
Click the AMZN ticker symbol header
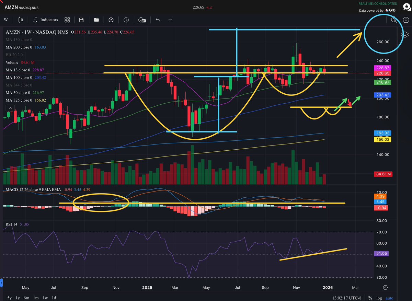click(x=11, y=7)
